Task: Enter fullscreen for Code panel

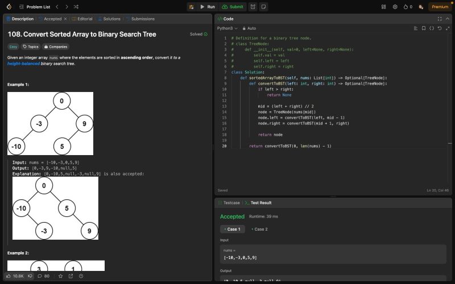Action: point(440,19)
